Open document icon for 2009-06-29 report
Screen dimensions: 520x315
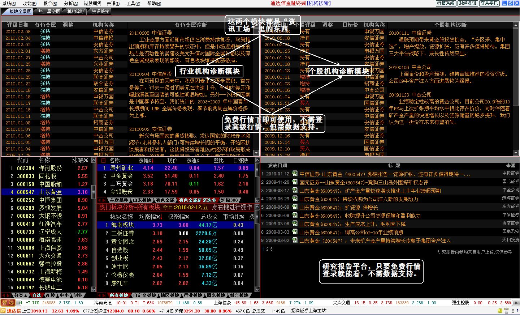[x=295, y=199]
